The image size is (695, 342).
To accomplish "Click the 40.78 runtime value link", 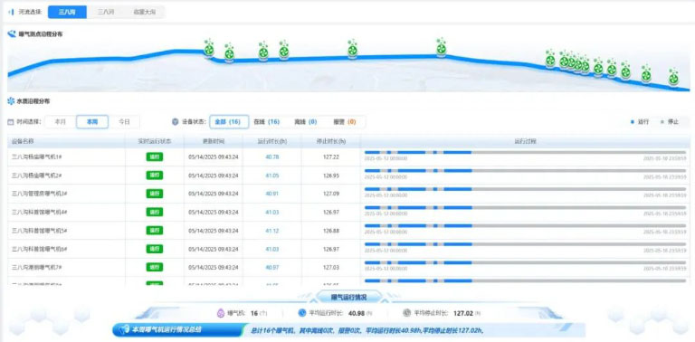I will pyautogui.click(x=272, y=157).
